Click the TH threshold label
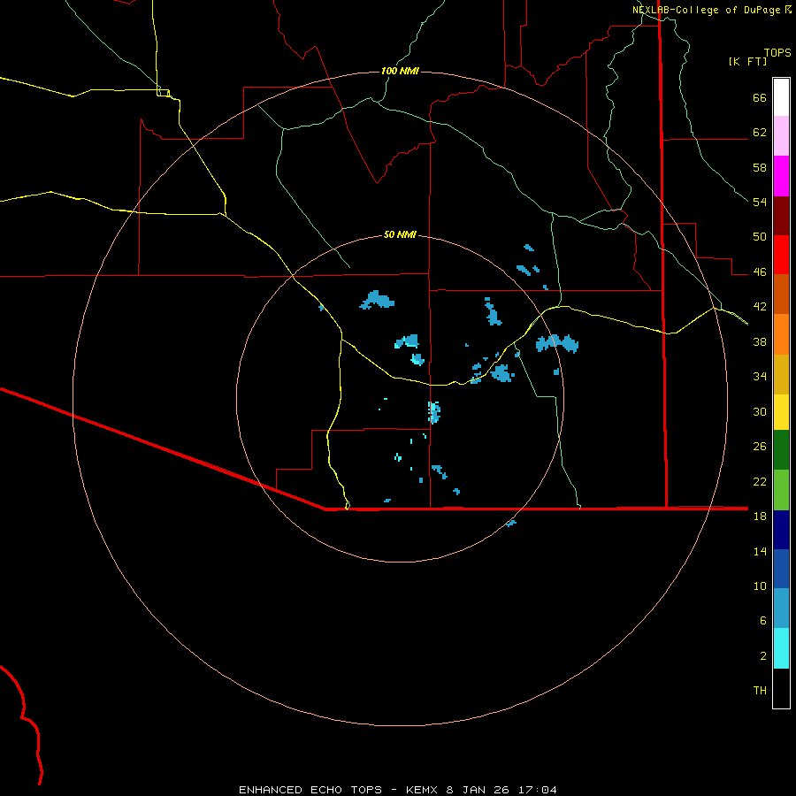The width and height of the screenshot is (796, 796). 760,691
